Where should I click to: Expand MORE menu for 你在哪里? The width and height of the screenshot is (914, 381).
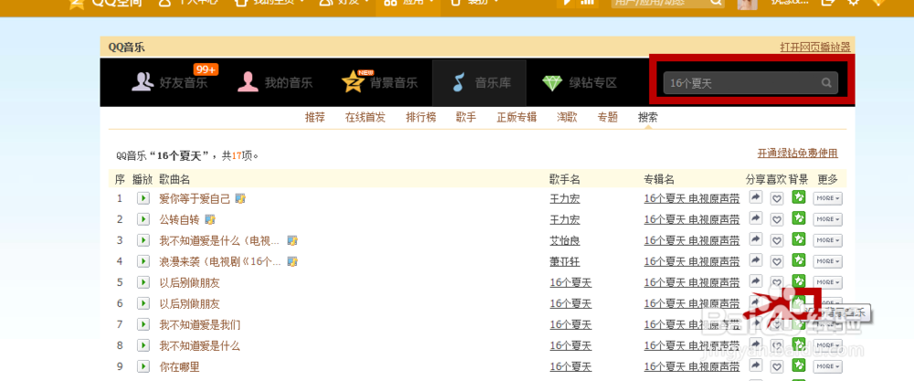828,367
